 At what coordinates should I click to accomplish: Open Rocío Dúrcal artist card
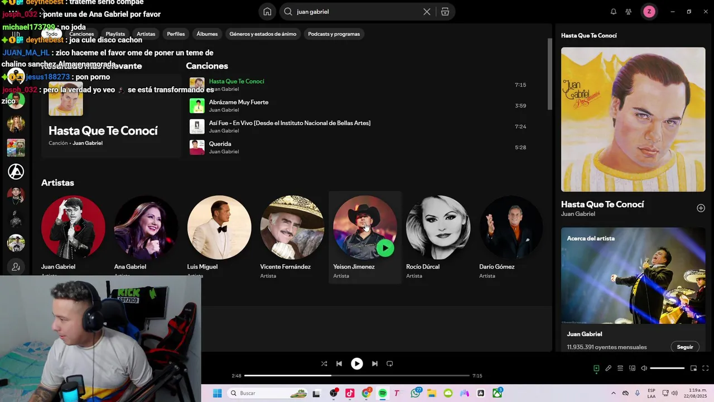point(438,237)
